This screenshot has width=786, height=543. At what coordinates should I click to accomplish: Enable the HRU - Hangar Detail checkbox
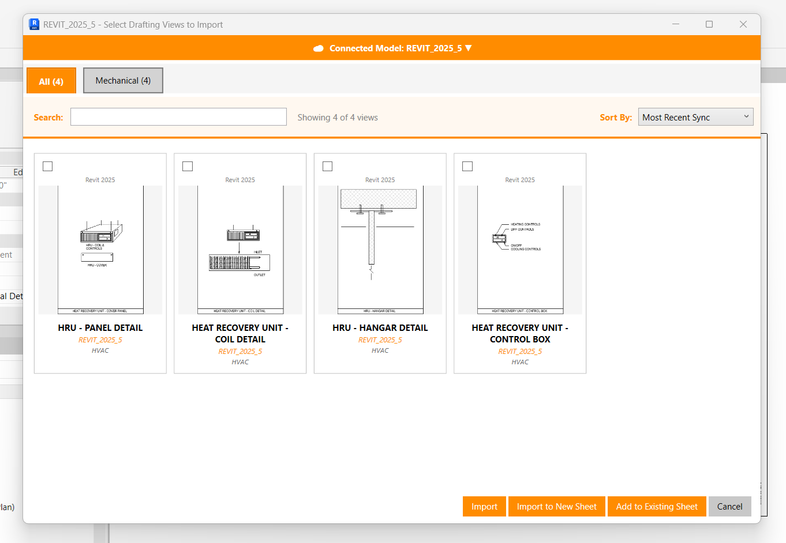pos(328,167)
